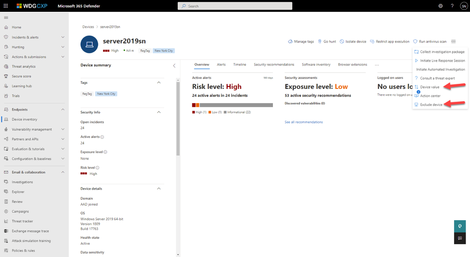Click the Policies & rules icon
The width and height of the screenshot is (470, 257).
click(x=6, y=250)
